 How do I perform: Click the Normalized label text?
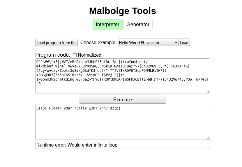(x=89, y=55)
